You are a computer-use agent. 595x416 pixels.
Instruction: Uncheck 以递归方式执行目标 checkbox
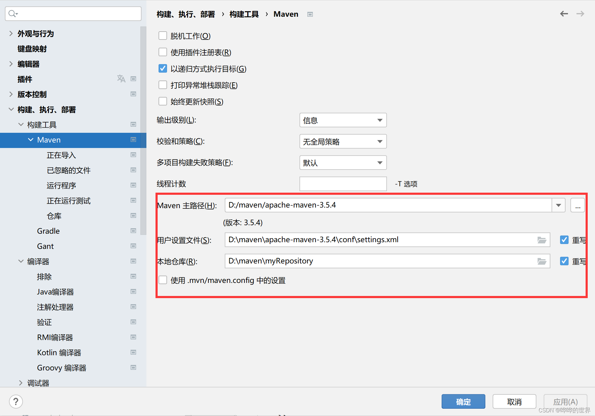tap(163, 69)
